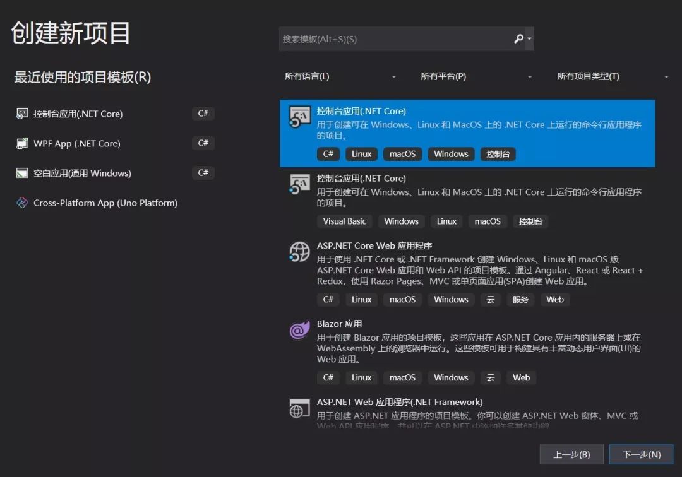Viewport: 682px width, 477px height.
Task: Click the search magnifier icon
Action: pyautogui.click(x=518, y=39)
